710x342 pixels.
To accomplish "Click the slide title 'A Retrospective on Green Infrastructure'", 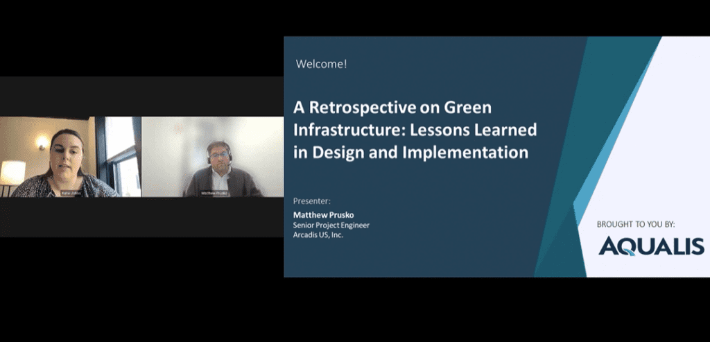I will (x=392, y=108).
